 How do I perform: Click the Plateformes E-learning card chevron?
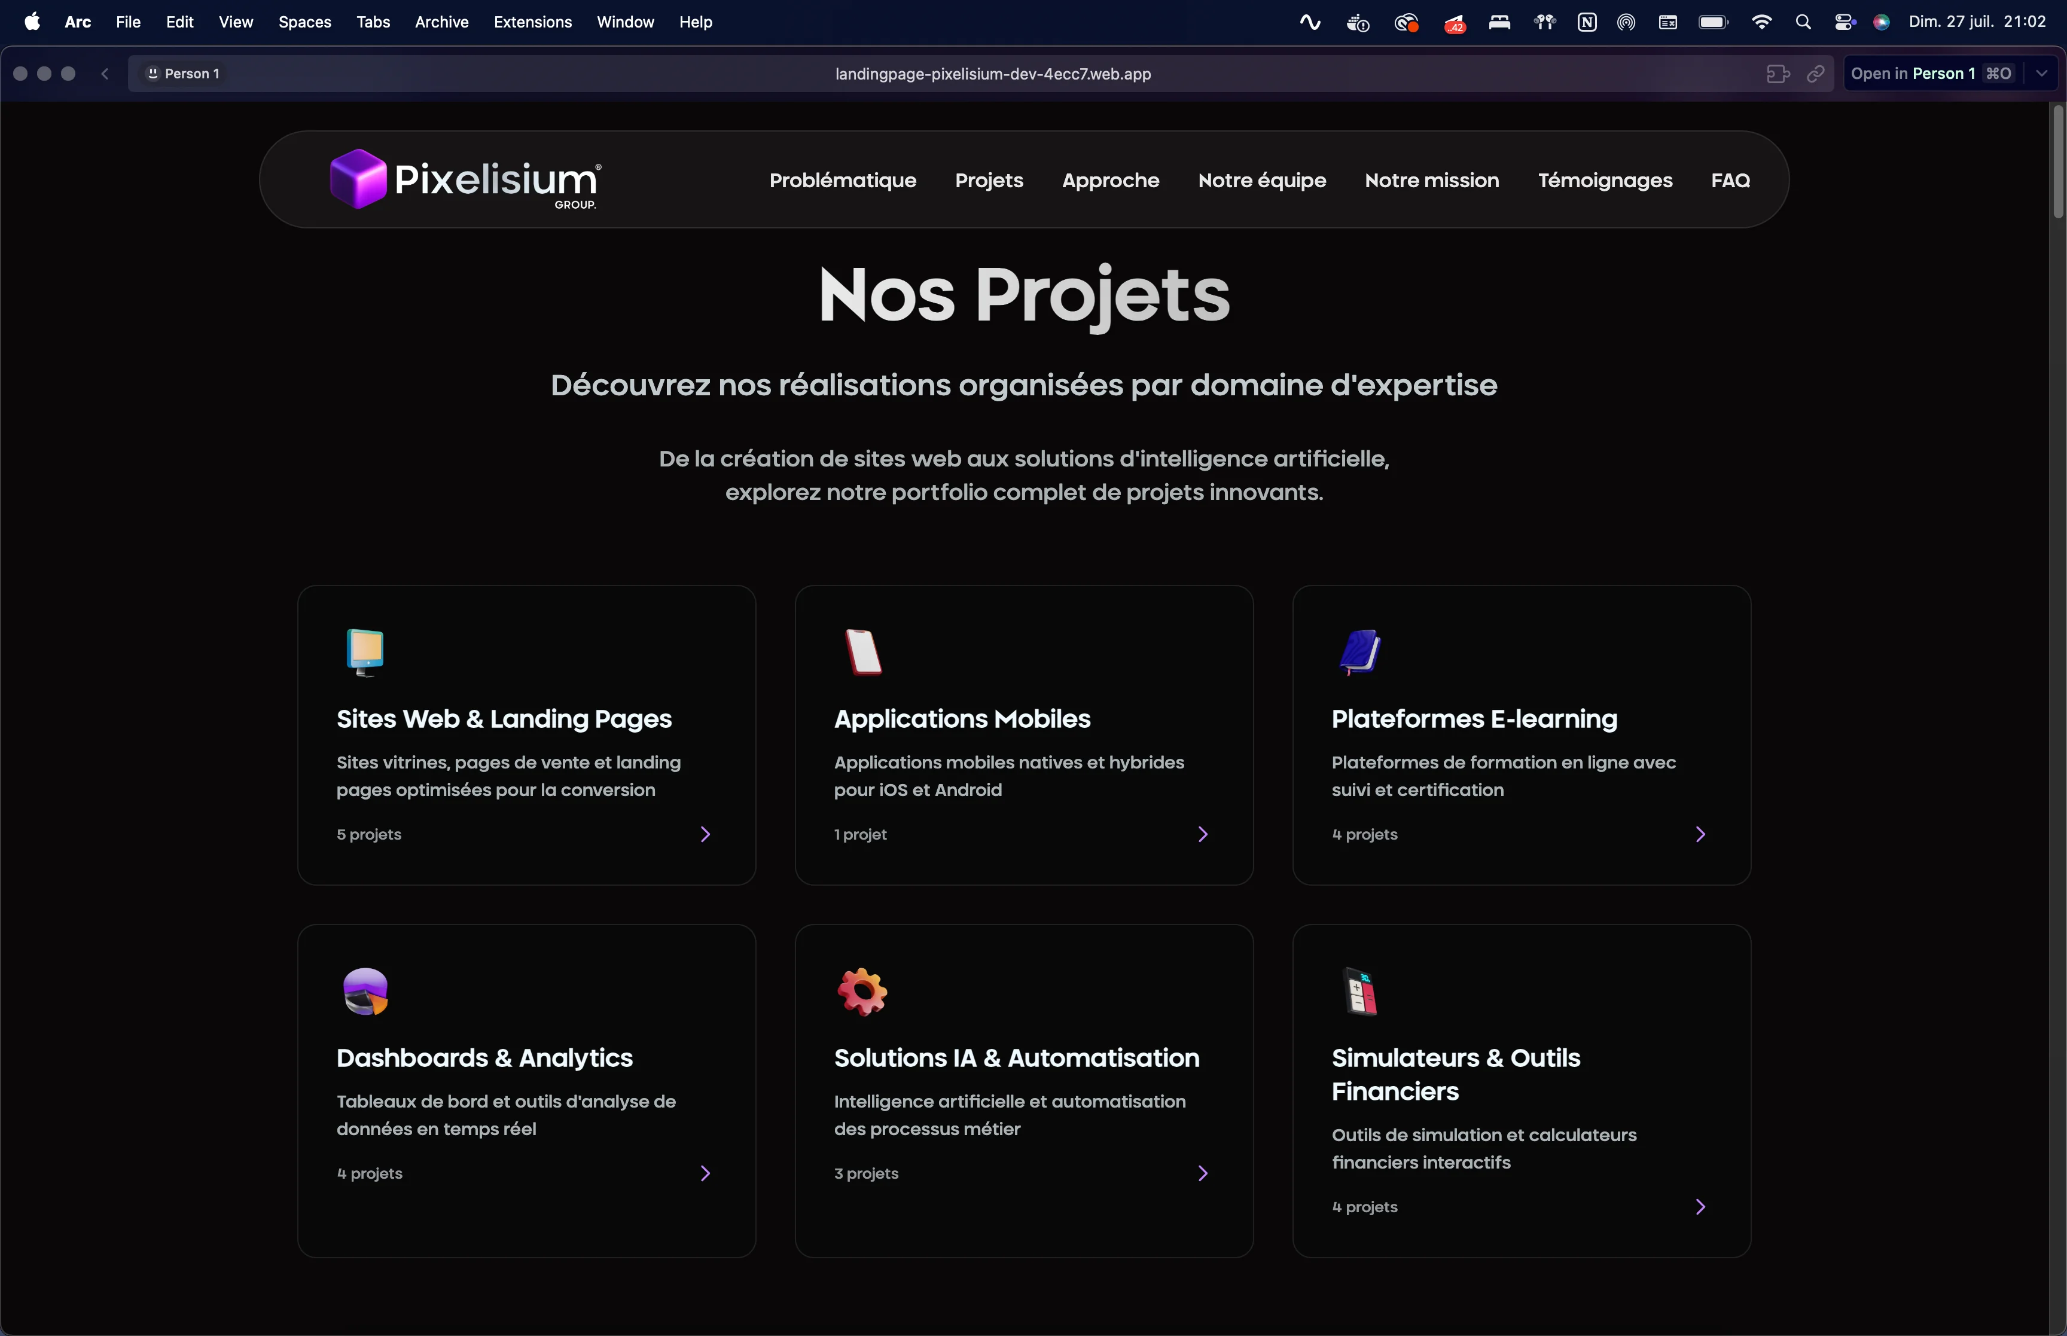pos(1700,834)
